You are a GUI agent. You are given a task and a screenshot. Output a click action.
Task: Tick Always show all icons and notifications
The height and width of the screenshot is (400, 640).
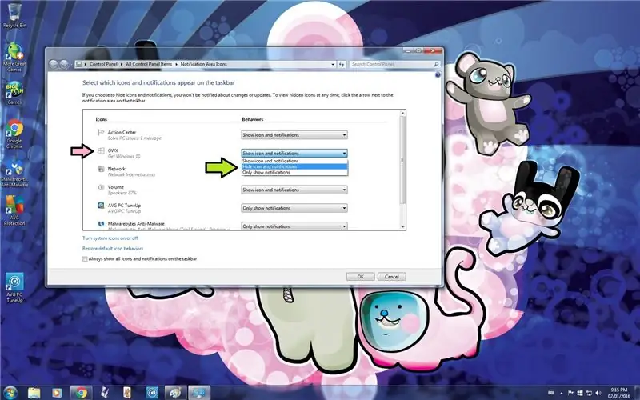pyautogui.click(x=85, y=258)
